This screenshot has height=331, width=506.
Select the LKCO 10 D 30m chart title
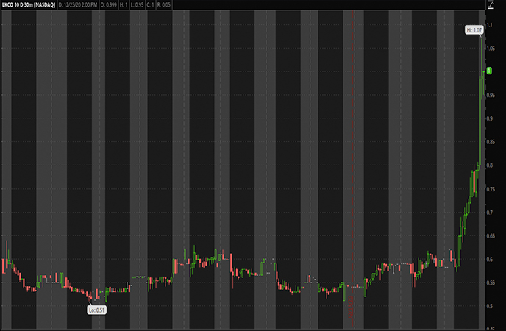pos(29,5)
